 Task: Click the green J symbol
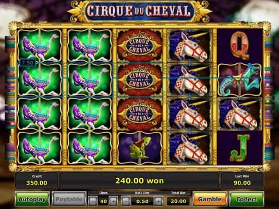pos(240,148)
